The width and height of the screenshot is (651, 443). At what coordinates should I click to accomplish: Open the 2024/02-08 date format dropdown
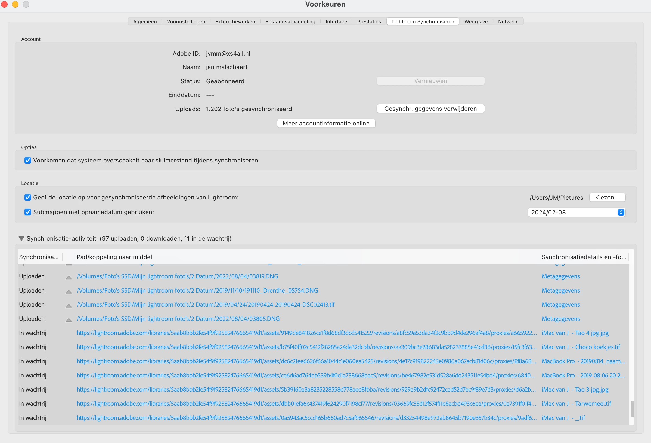click(576, 212)
